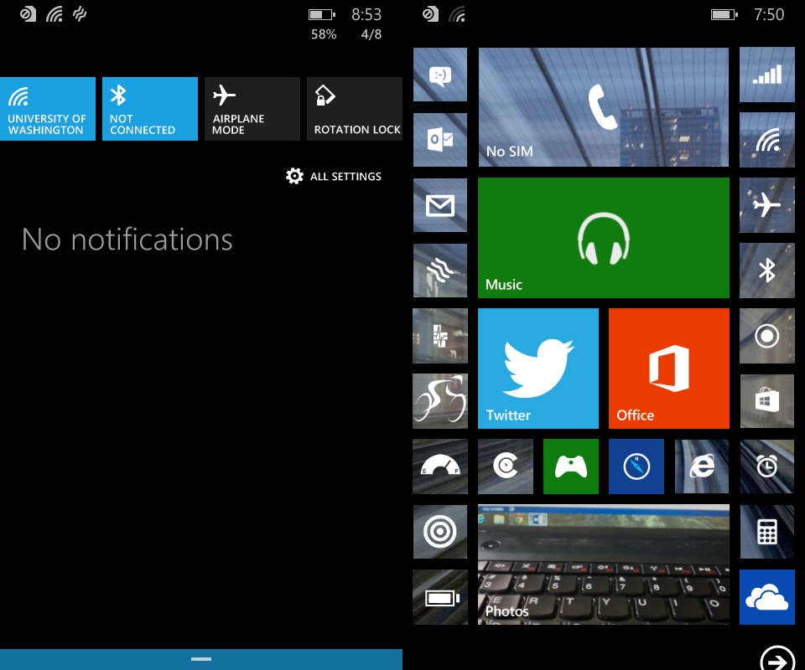Toggle Bluetooth Not Connected quick action
The width and height of the screenshot is (805, 670).
tap(150, 109)
